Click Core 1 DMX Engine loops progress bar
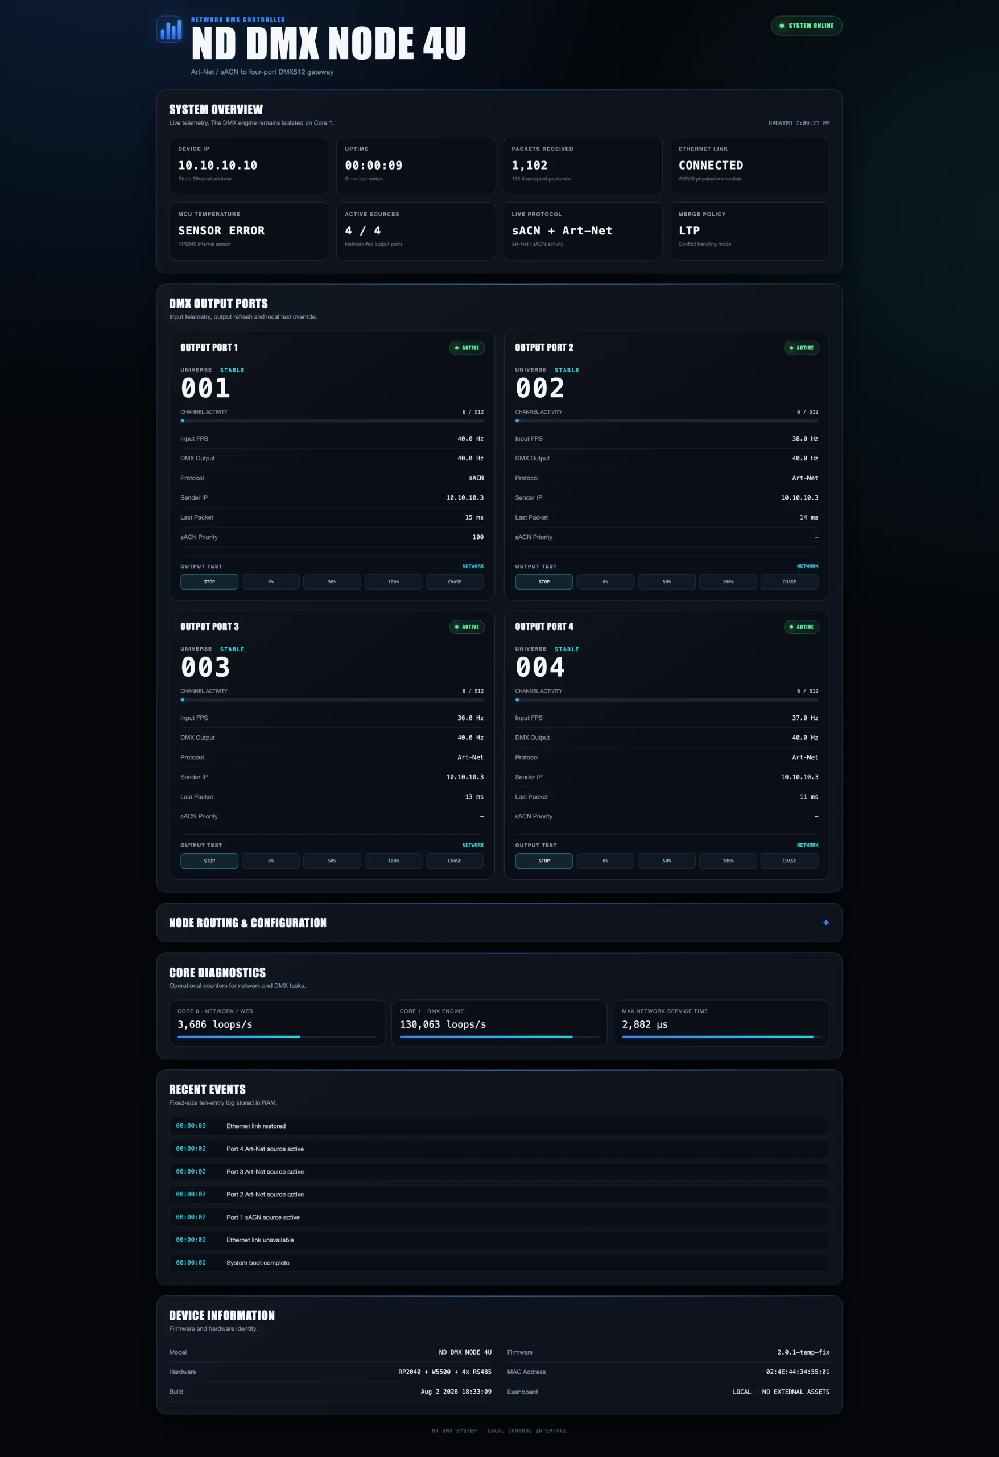Viewport: 999px width, 1457px height. coord(499,1037)
